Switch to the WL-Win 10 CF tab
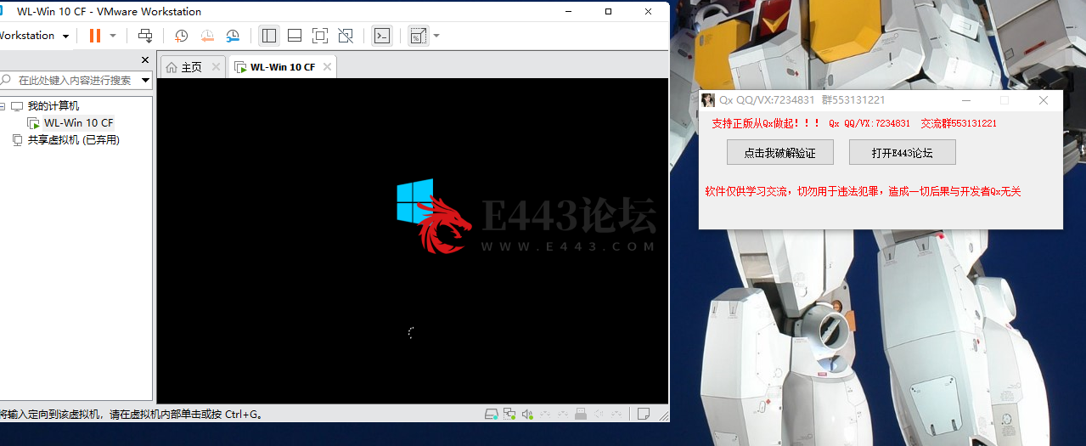This screenshot has height=446, width=1086. coord(282,67)
